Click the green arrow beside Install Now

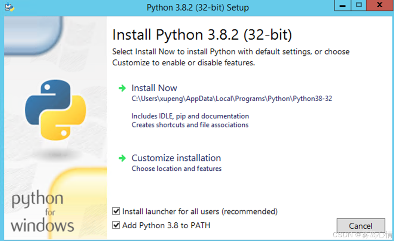[122, 88]
